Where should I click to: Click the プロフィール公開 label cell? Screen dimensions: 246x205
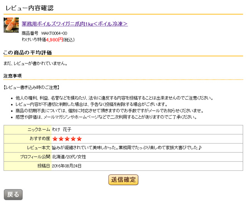28,157
